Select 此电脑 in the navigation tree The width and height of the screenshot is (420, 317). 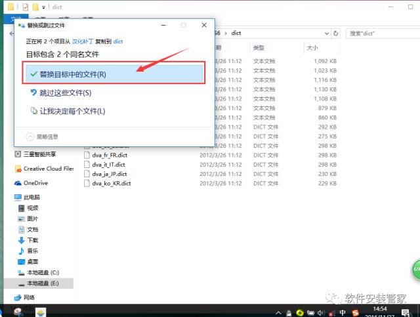(x=31, y=197)
